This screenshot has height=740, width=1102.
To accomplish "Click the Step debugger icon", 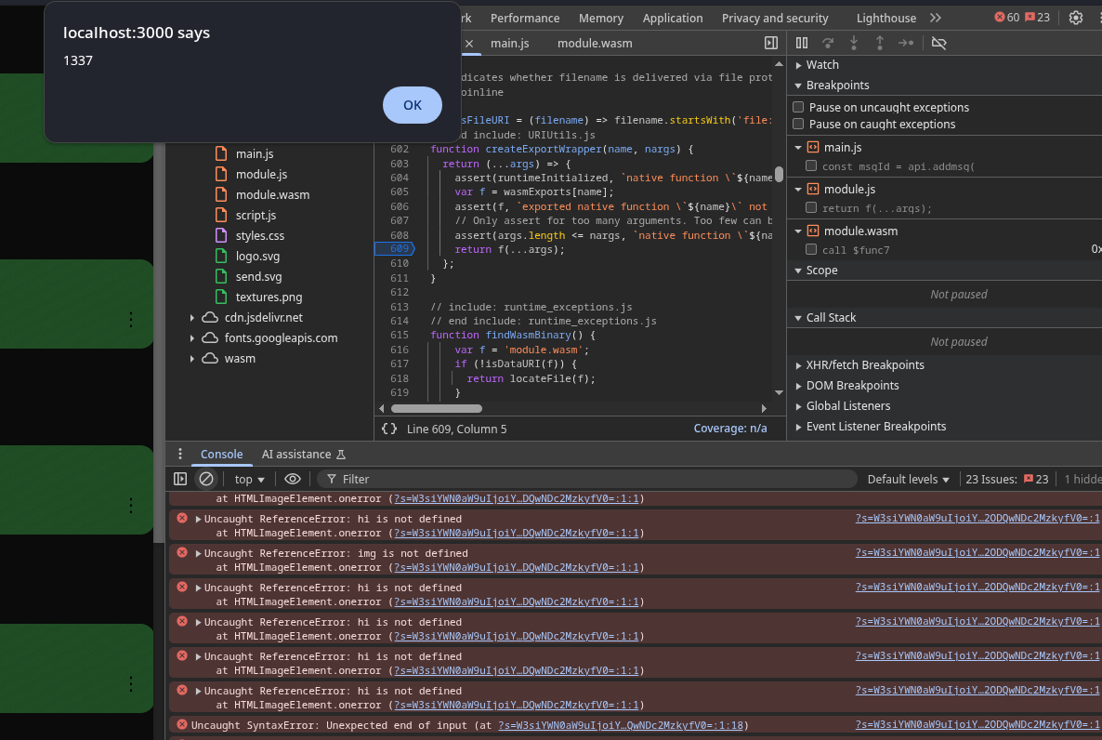I will click(906, 43).
